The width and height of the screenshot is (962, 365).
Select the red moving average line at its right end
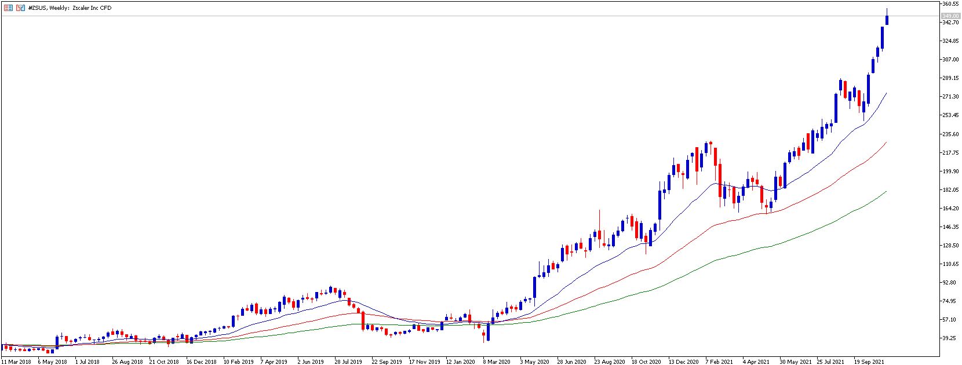click(x=886, y=143)
